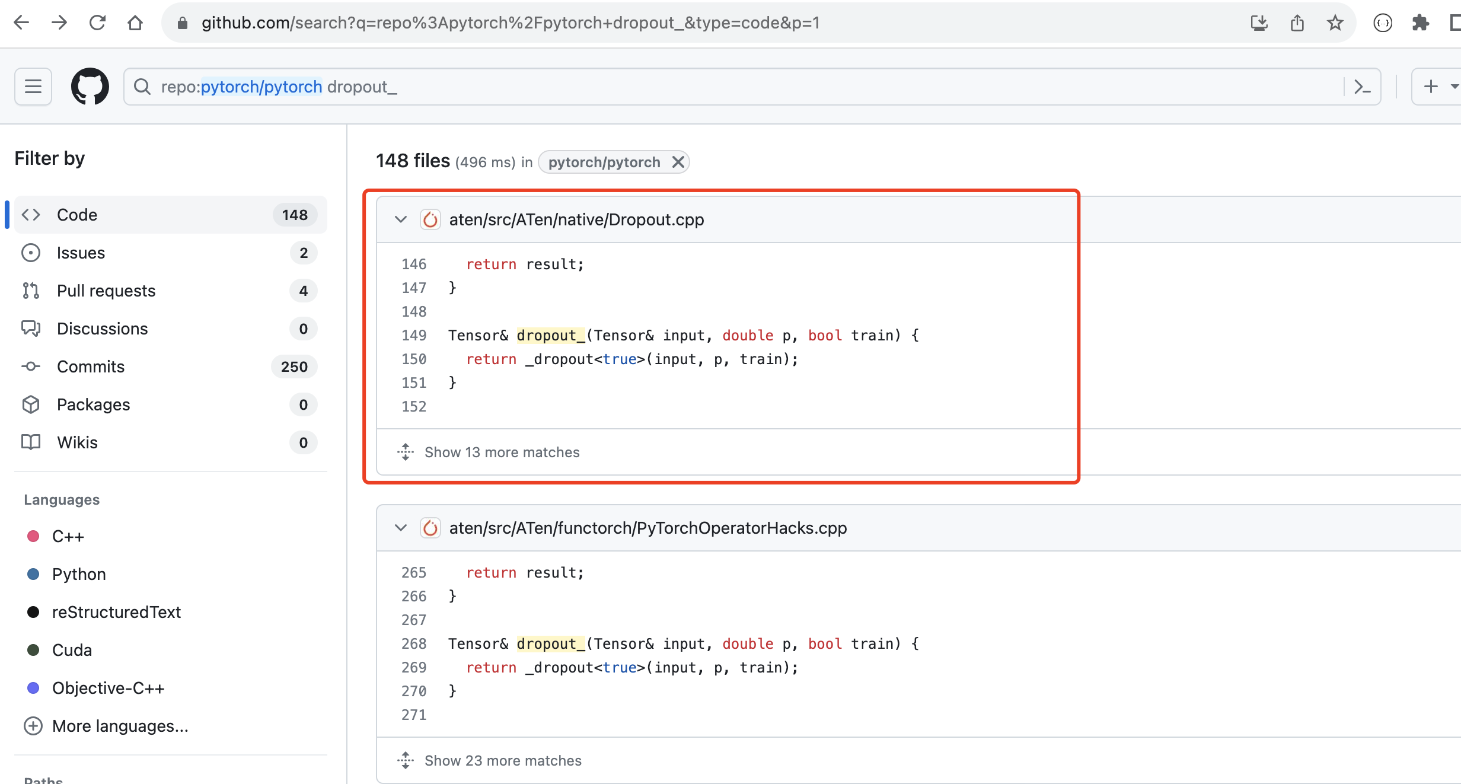Reload the current page
The image size is (1461, 784).
pos(97,23)
